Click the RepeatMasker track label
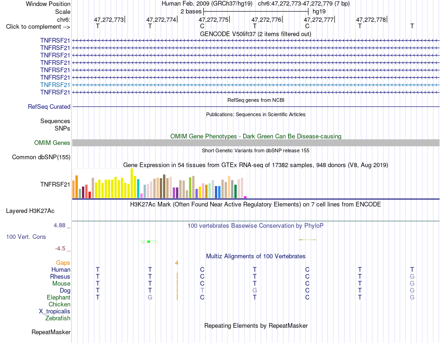440x343 pixels. pyautogui.click(x=51, y=332)
